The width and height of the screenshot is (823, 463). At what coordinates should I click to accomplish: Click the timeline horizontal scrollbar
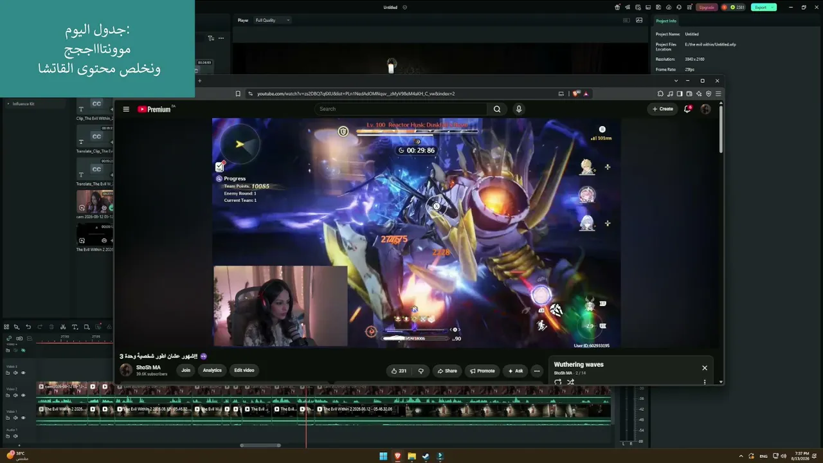coord(260,445)
